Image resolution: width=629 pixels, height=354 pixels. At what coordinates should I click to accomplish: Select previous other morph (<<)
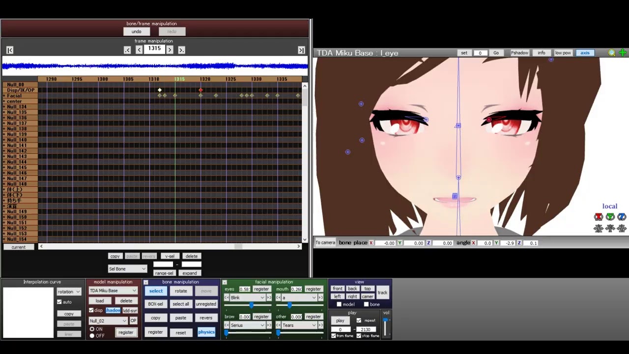point(278,325)
